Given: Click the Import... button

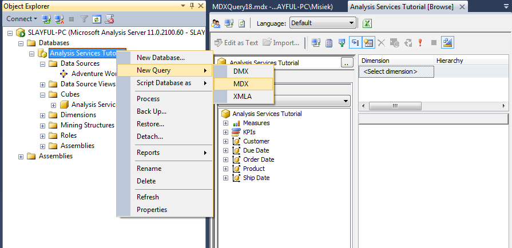Looking at the screenshot, I should pyautogui.click(x=281, y=43).
